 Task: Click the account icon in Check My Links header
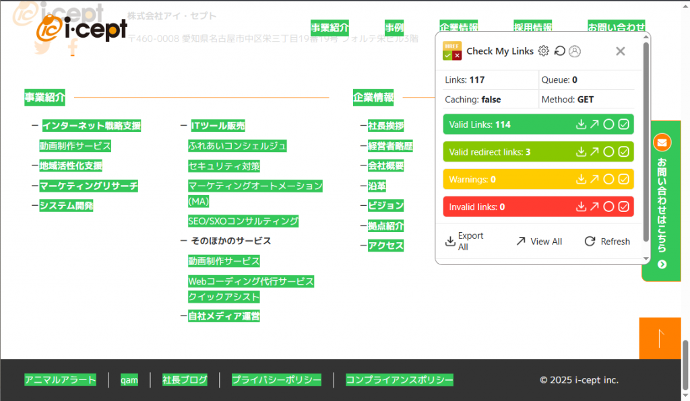tap(574, 50)
